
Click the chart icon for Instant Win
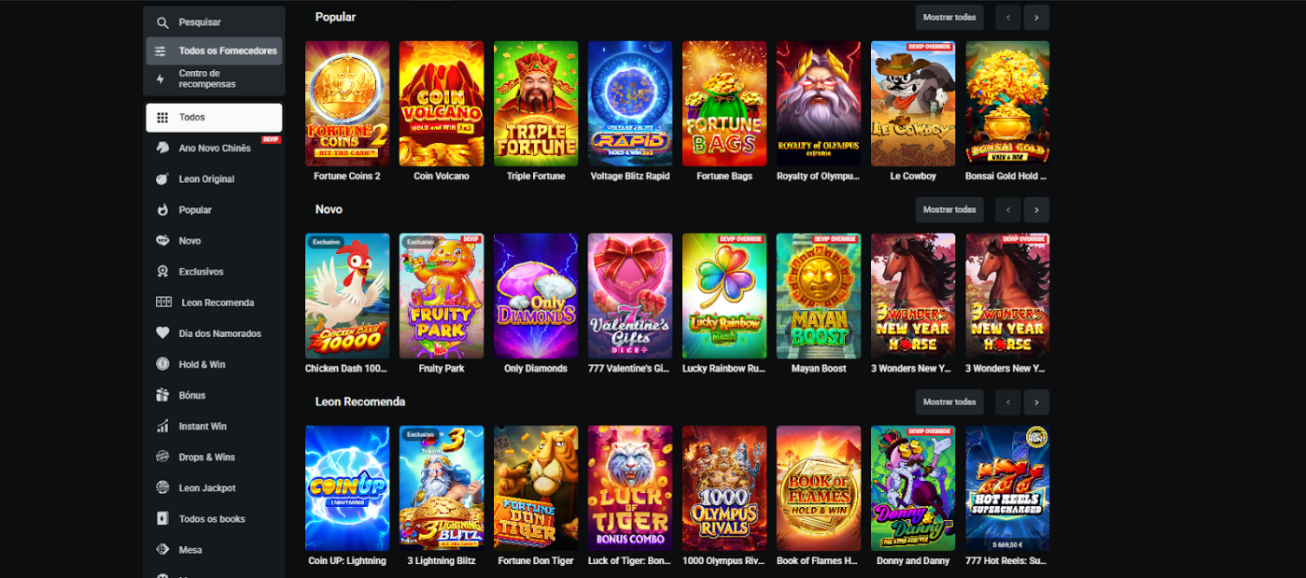[x=162, y=426]
